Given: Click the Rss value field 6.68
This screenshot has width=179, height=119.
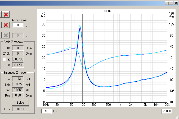Looking at the screenshot, I should click(x=18, y=95).
